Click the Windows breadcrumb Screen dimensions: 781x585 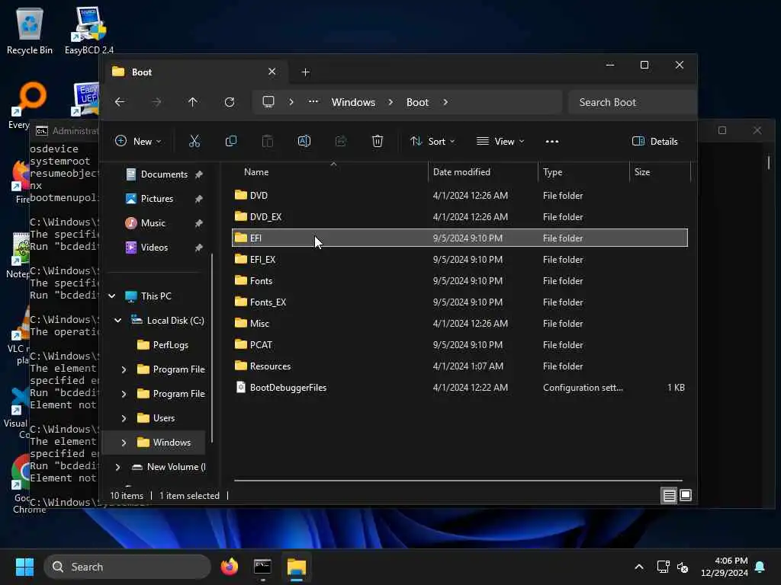[353, 102]
